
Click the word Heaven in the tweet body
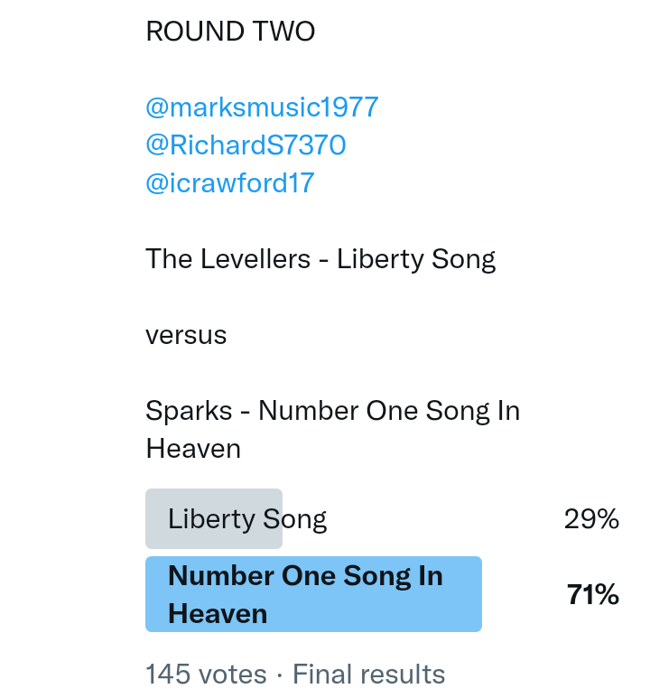193,449
